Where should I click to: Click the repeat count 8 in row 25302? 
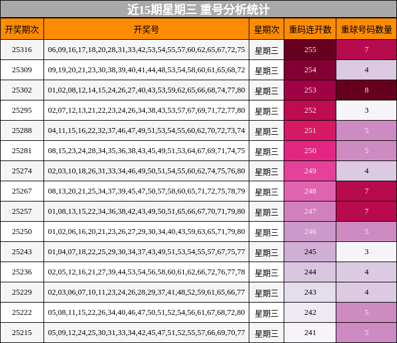coord(366,90)
